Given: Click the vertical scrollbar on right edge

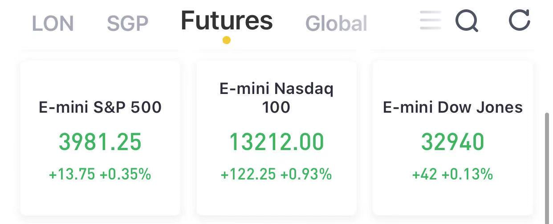Looking at the screenshot, I should [547, 167].
